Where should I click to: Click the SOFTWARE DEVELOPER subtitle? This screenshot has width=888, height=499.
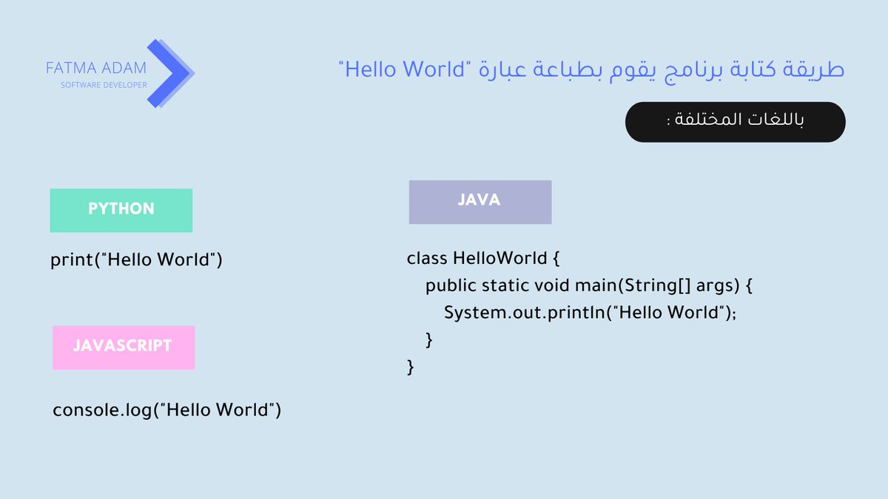104,85
